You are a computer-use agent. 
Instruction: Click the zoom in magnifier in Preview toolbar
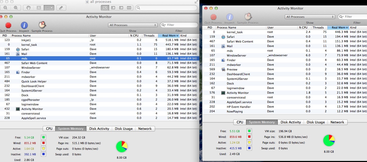(16, 8)
